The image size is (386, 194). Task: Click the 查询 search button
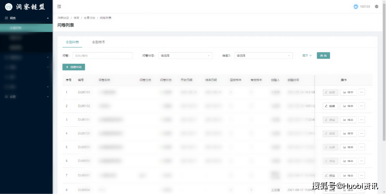pos(323,55)
